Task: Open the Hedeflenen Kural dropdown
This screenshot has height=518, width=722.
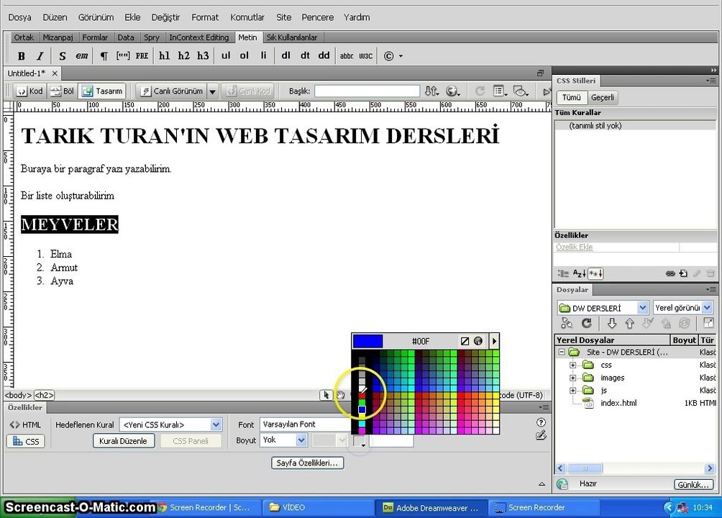Action: pyautogui.click(x=216, y=424)
